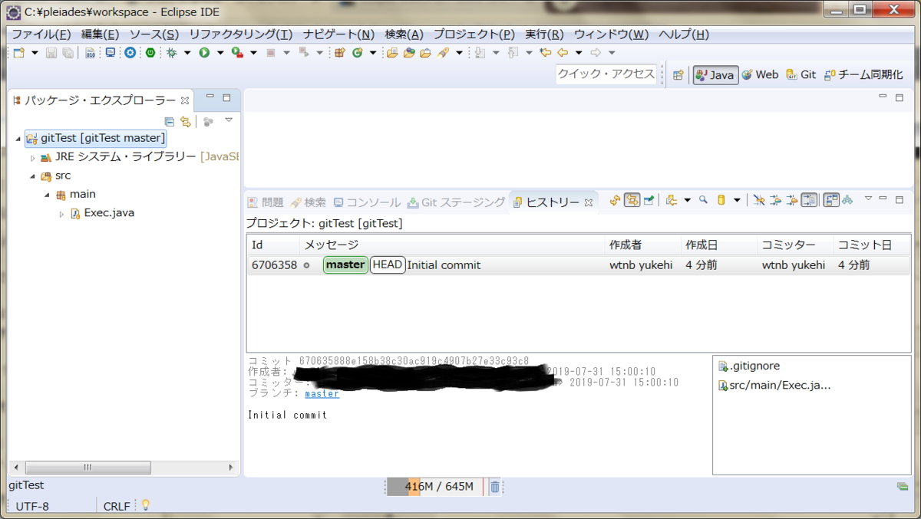Open the Package Explorer view menu triangle
Image resolution: width=921 pixels, height=519 pixels.
(228, 120)
